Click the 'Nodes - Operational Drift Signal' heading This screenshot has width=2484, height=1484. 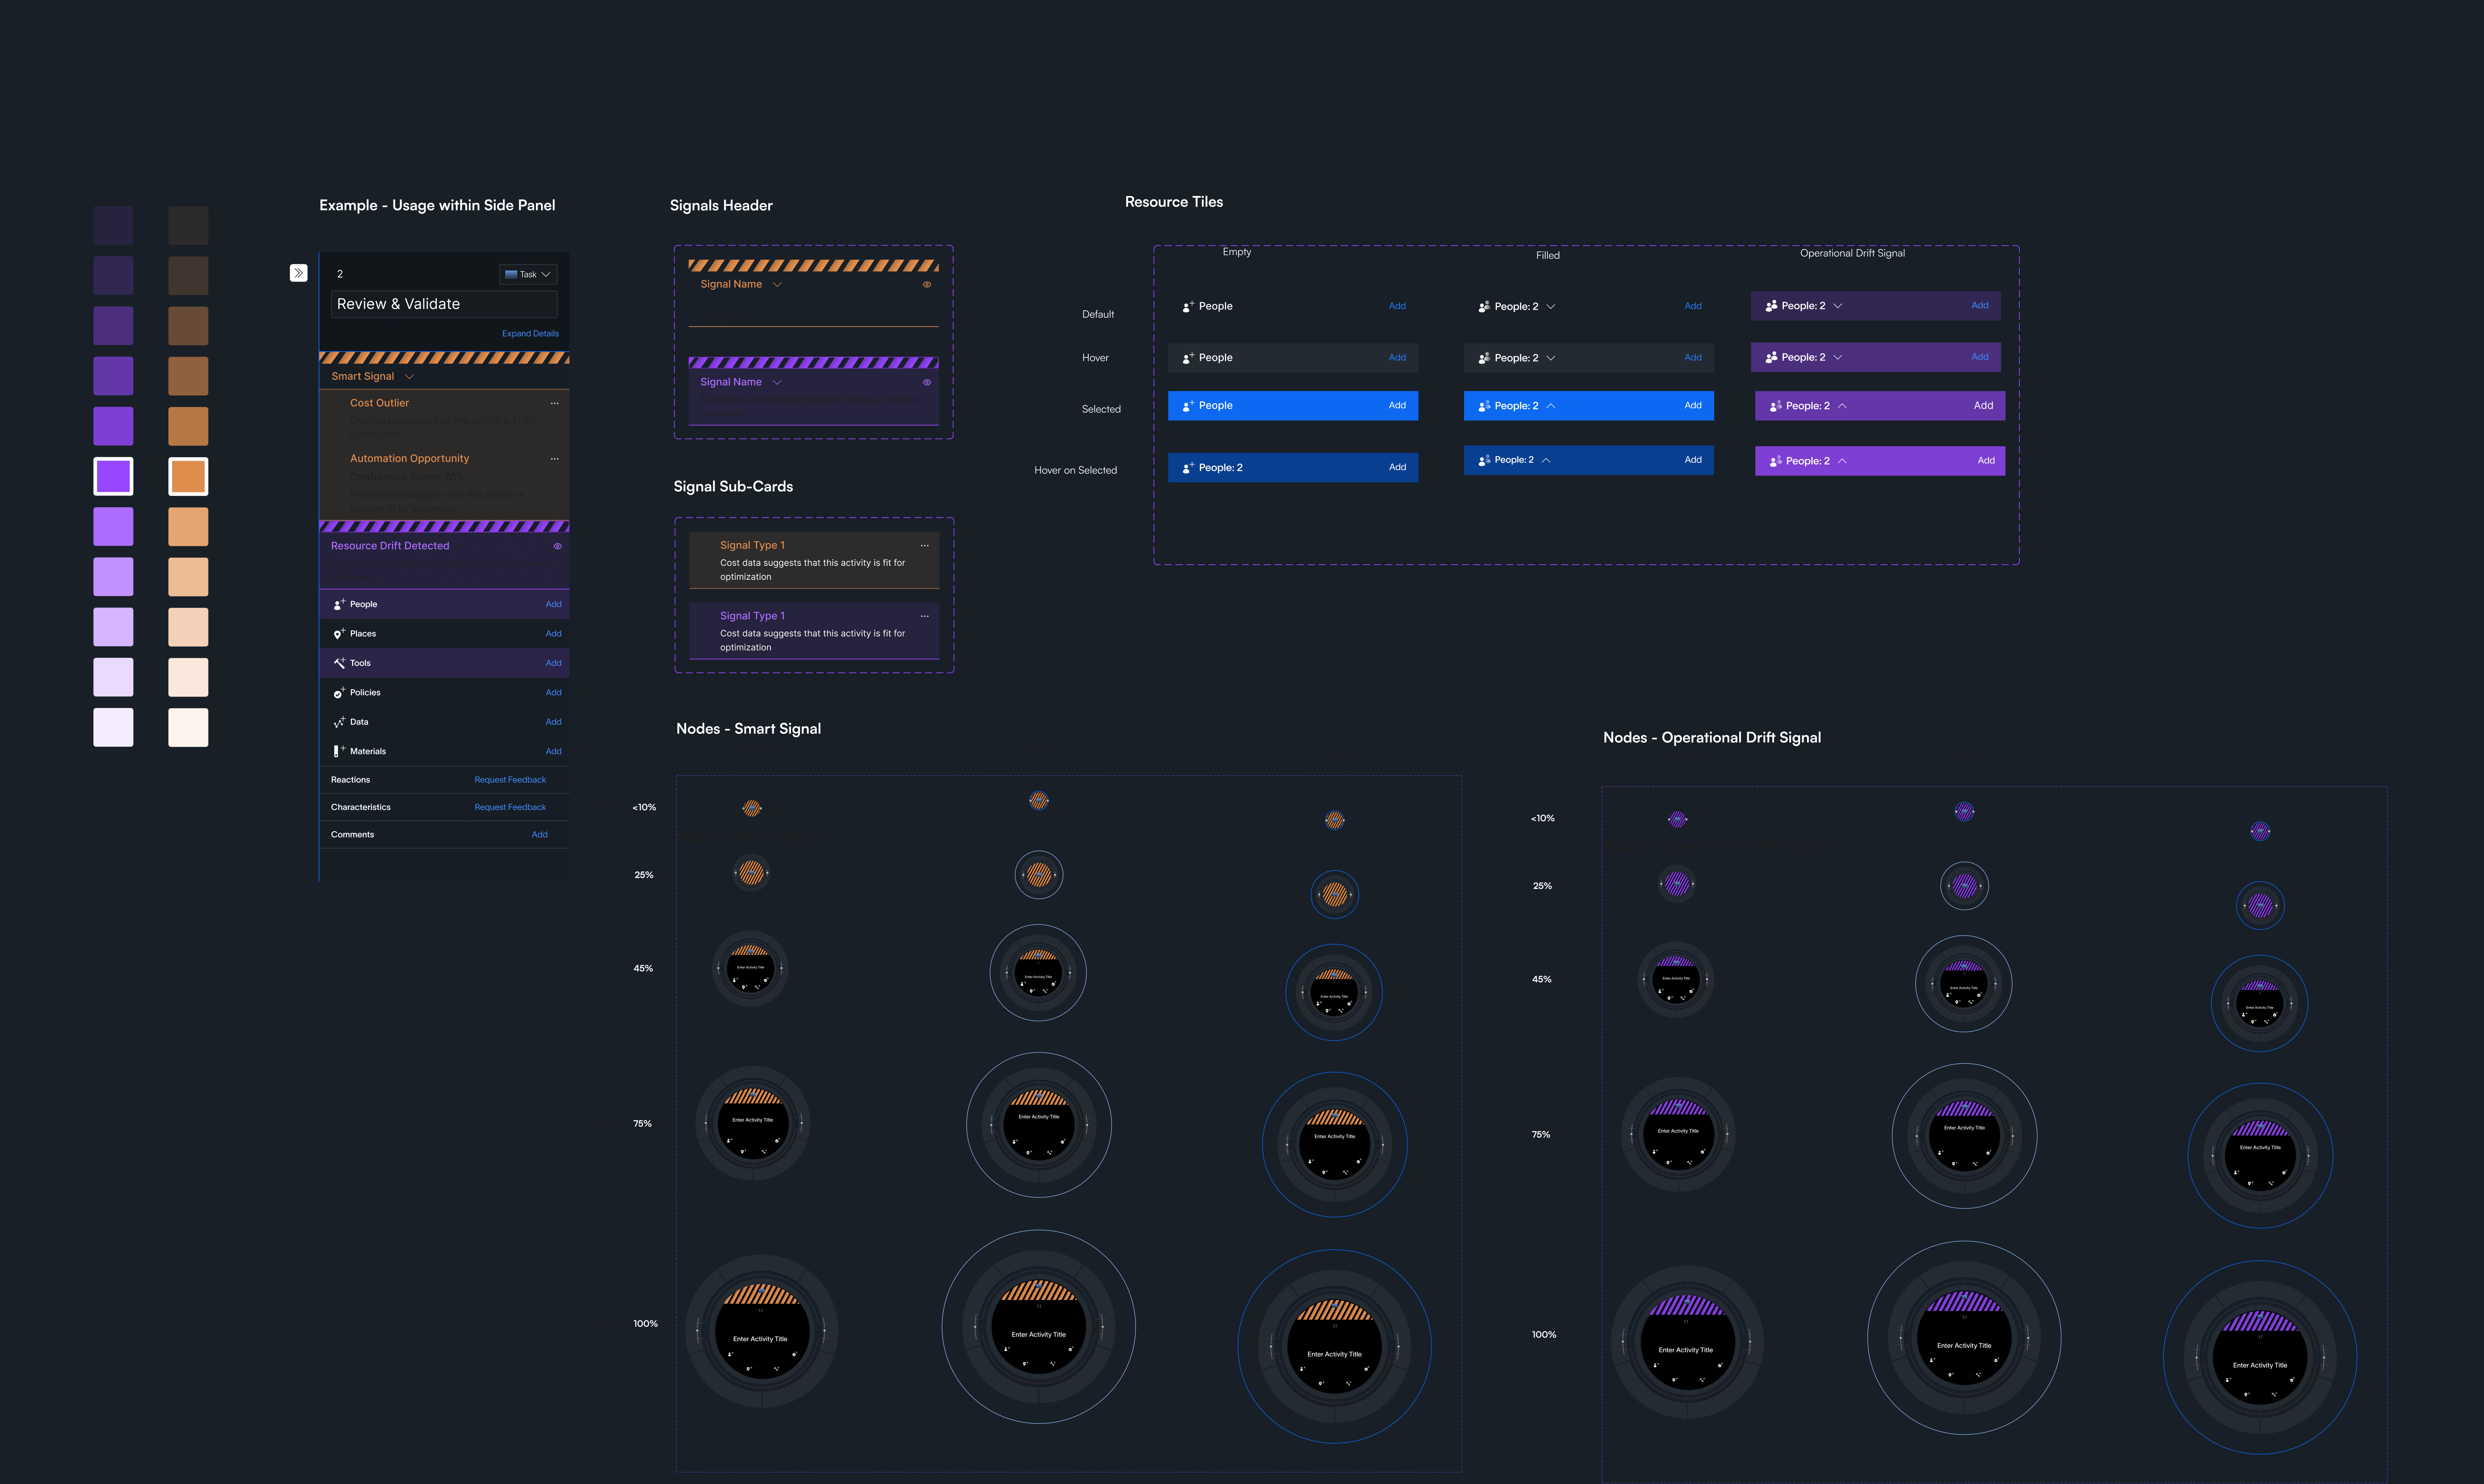[x=1712, y=738]
